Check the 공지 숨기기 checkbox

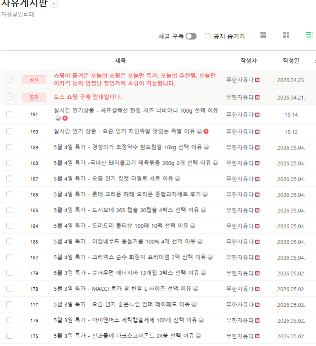208,36
